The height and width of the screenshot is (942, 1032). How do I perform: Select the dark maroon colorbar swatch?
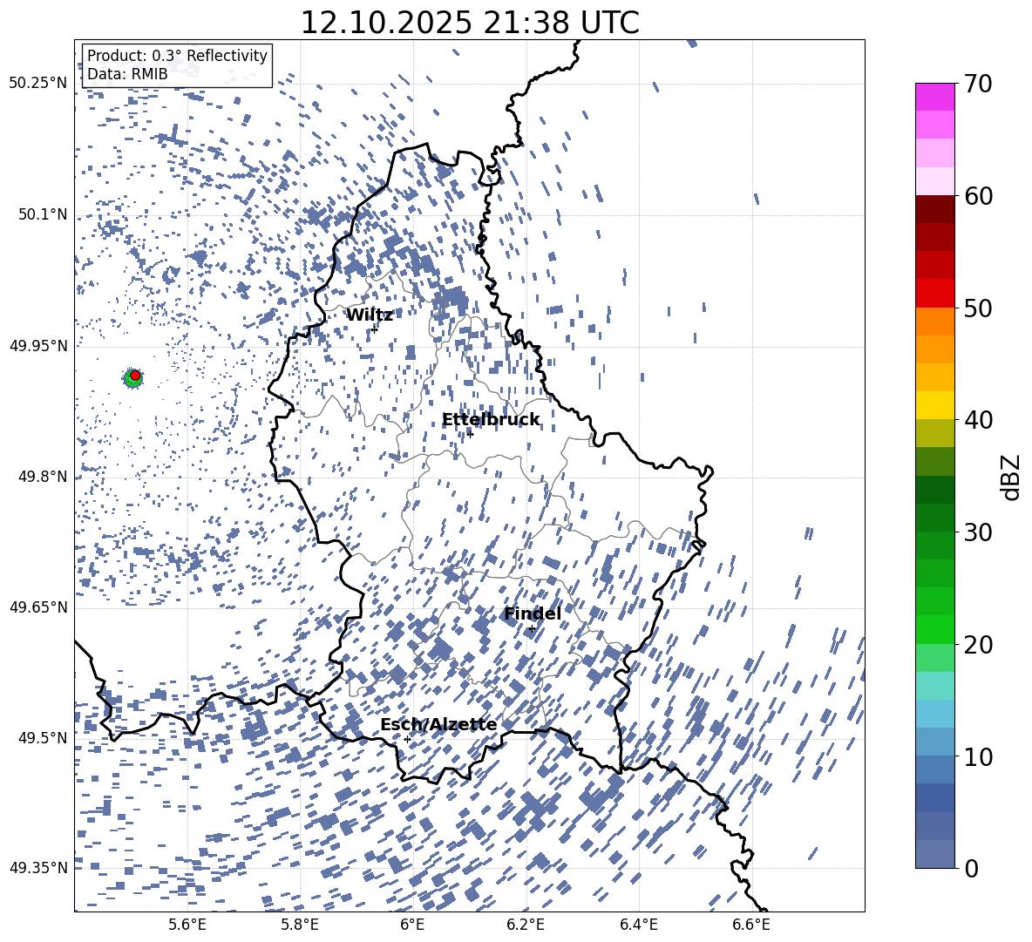coord(935,209)
